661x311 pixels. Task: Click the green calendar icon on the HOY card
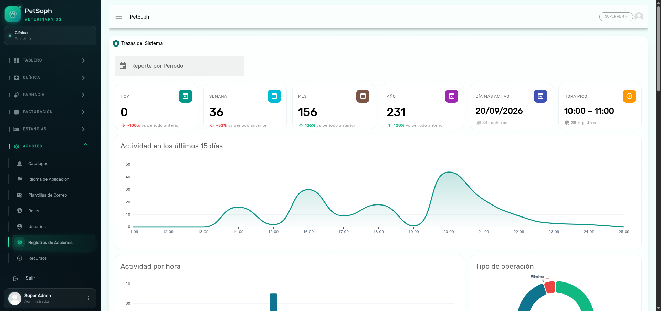186,96
